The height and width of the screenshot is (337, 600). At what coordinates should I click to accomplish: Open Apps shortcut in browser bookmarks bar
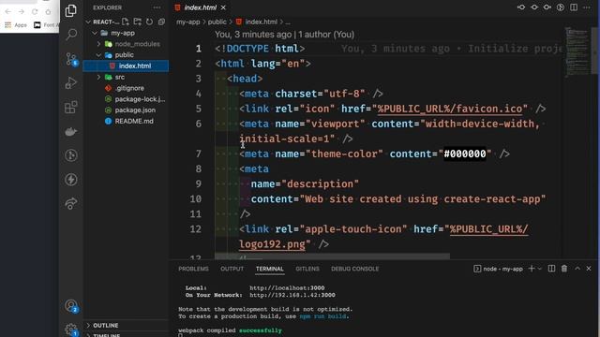coord(16,25)
